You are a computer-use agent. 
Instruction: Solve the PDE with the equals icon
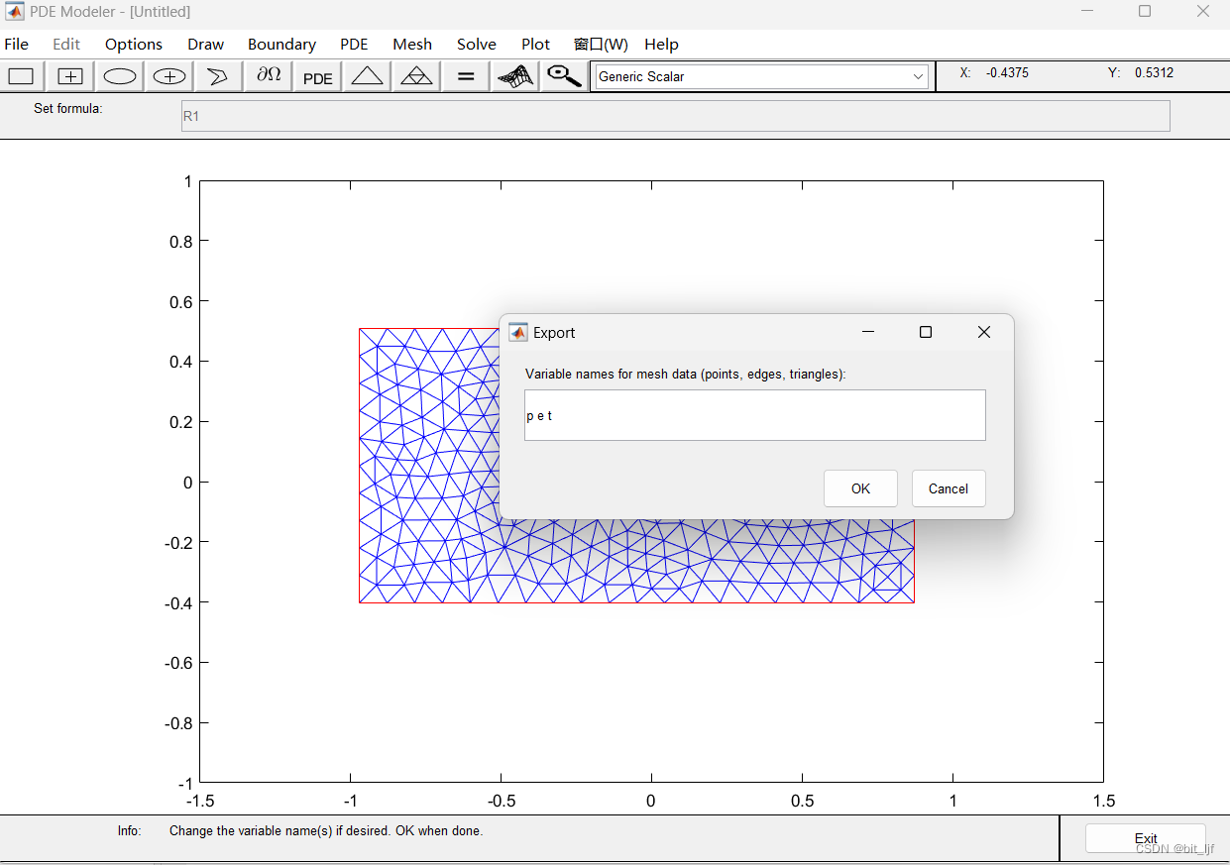tap(465, 75)
